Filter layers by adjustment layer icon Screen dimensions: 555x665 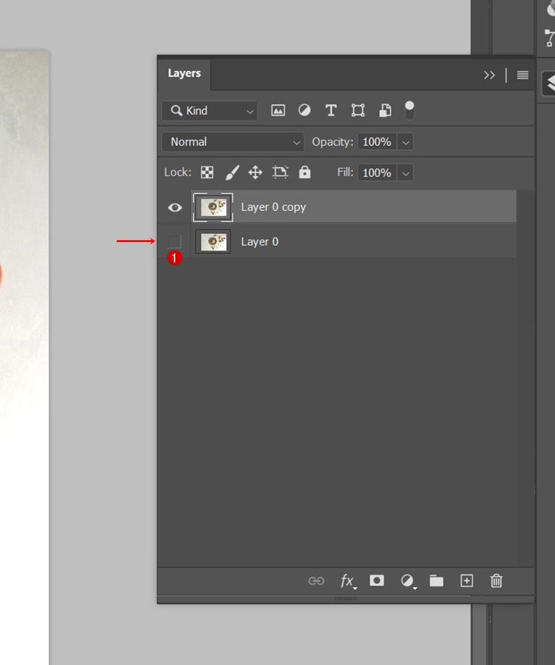pos(305,110)
